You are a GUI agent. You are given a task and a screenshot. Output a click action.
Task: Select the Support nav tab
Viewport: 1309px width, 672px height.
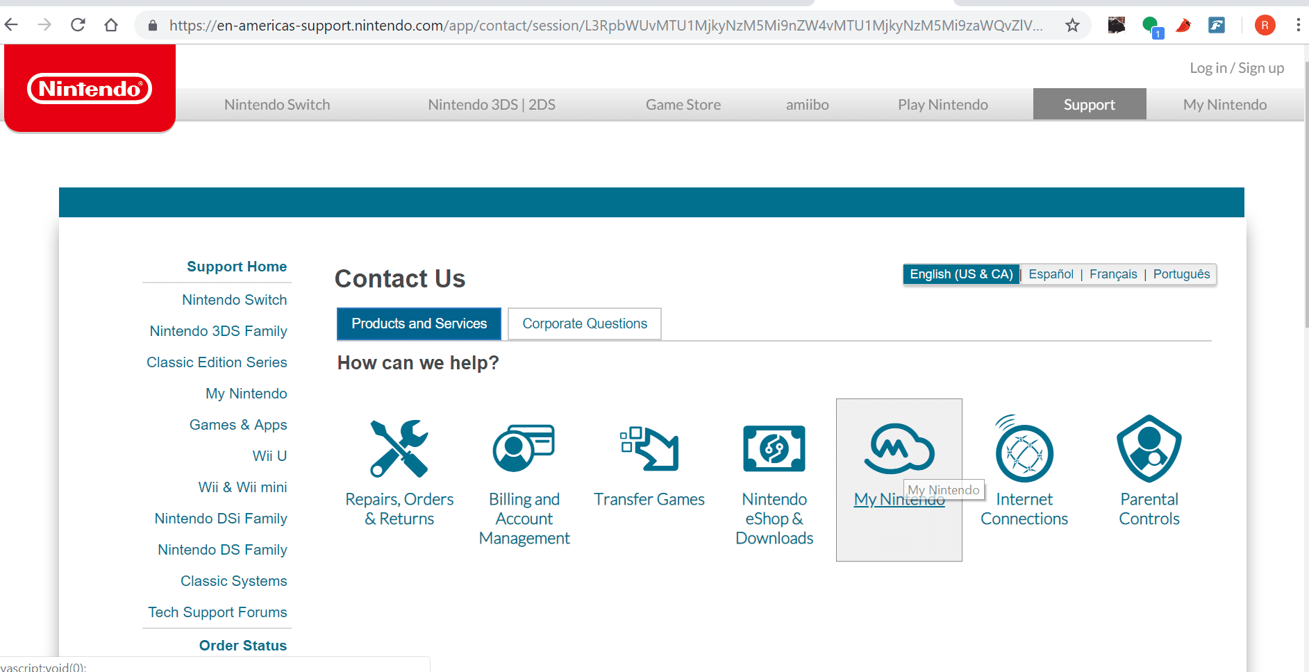pyautogui.click(x=1090, y=104)
